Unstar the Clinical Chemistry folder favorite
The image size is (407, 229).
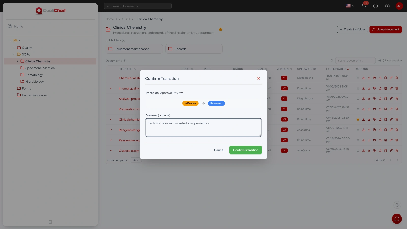pos(221,30)
